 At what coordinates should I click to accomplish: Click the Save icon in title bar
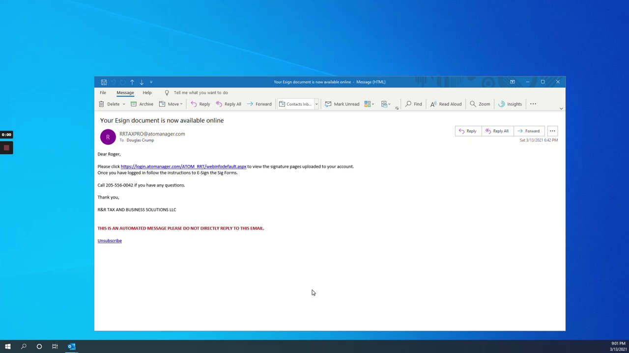104,82
